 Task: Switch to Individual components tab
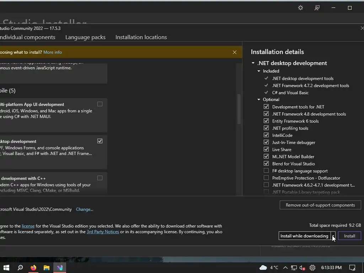click(x=27, y=37)
